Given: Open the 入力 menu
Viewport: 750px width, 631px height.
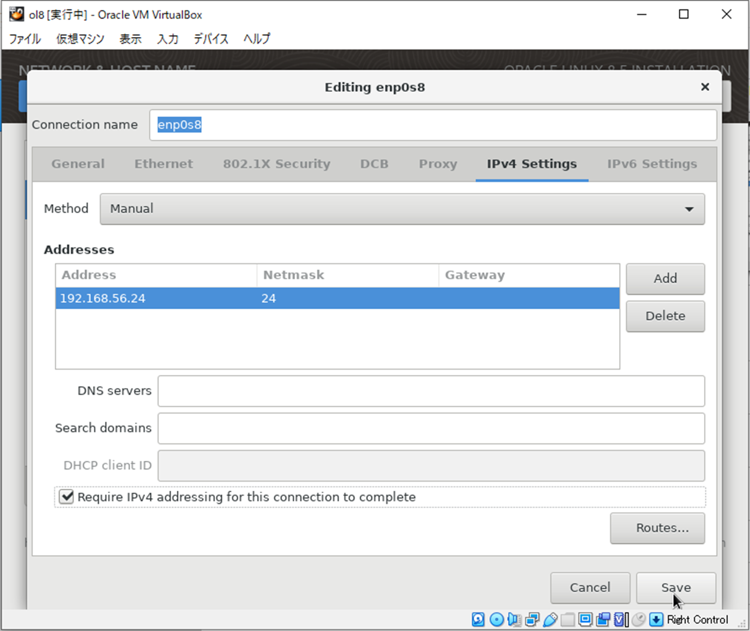Looking at the screenshot, I should 168,39.
